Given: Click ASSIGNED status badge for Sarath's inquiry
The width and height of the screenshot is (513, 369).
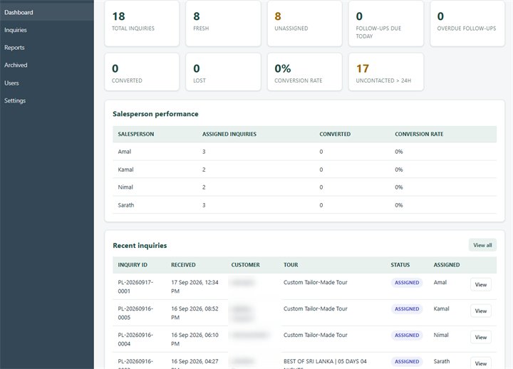Looking at the screenshot, I should pos(407,361).
